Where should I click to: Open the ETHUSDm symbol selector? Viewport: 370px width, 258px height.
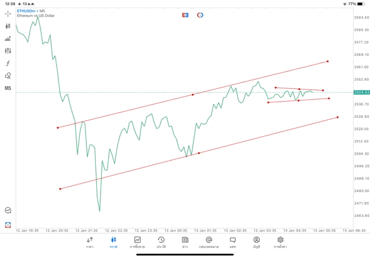coord(26,11)
